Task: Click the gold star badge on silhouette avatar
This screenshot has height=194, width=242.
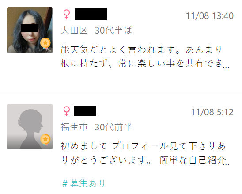Action: click(45, 140)
